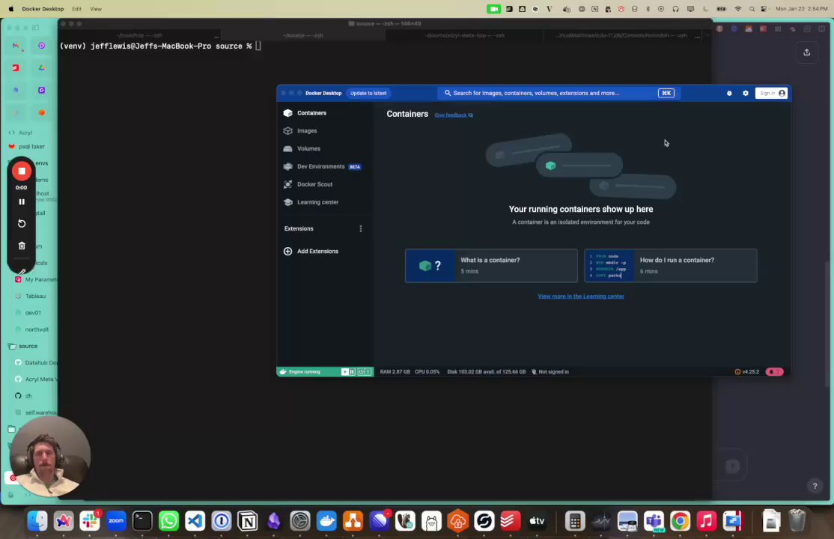Click the v4.25.2 version update indicator
The height and width of the screenshot is (539, 834).
tap(746, 372)
